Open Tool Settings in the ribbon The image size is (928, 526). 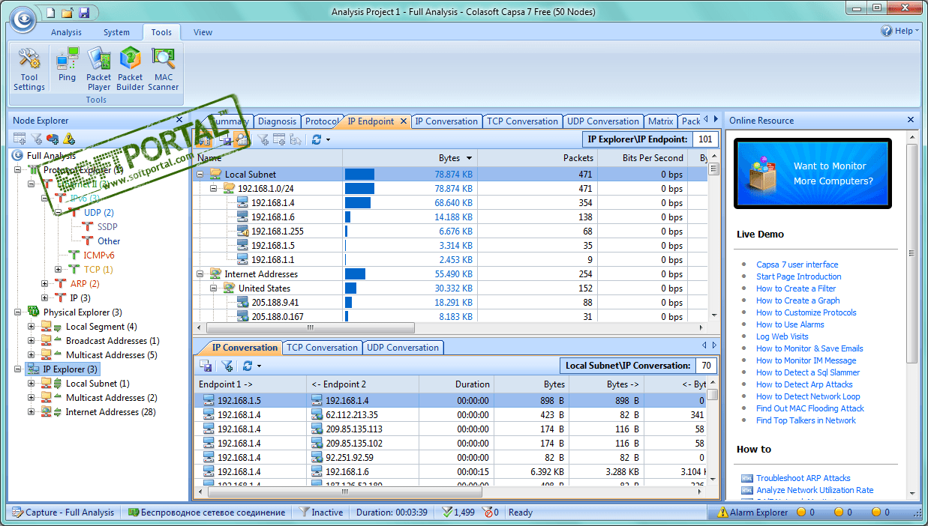(x=29, y=68)
